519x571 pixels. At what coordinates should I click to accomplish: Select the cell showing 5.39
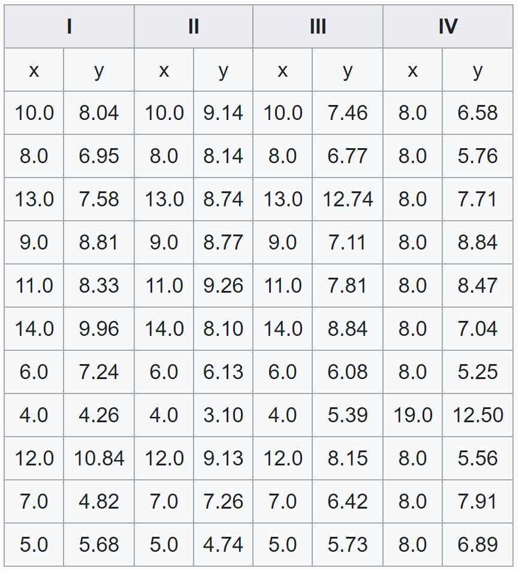[x=348, y=415]
